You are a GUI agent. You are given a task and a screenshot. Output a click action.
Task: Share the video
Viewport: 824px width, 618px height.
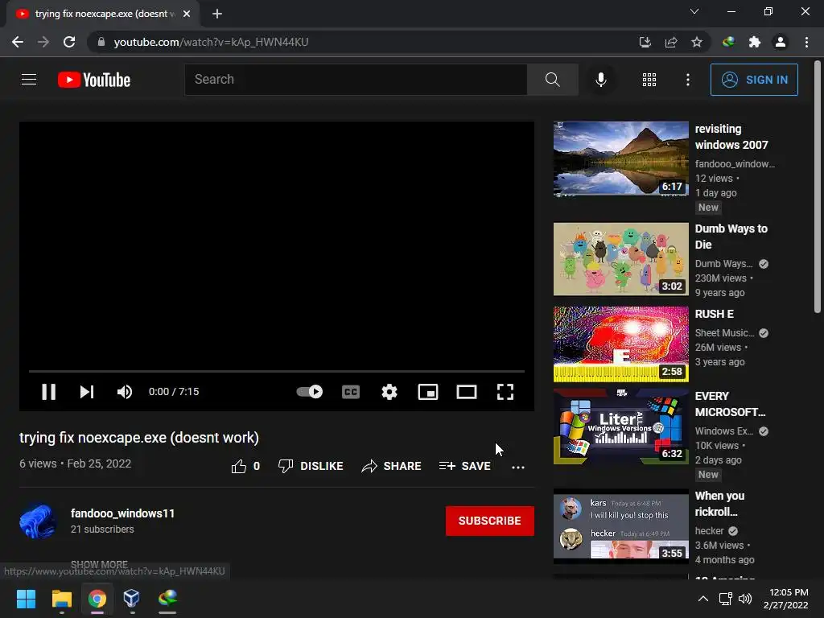point(392,466)
